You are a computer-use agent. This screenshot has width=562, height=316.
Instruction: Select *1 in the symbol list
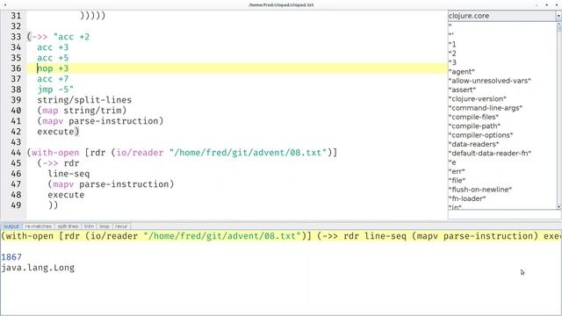[x=452, y=45]
